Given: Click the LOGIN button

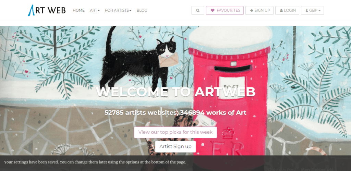Looking at the screenshot, I should [x=287, y=10].
